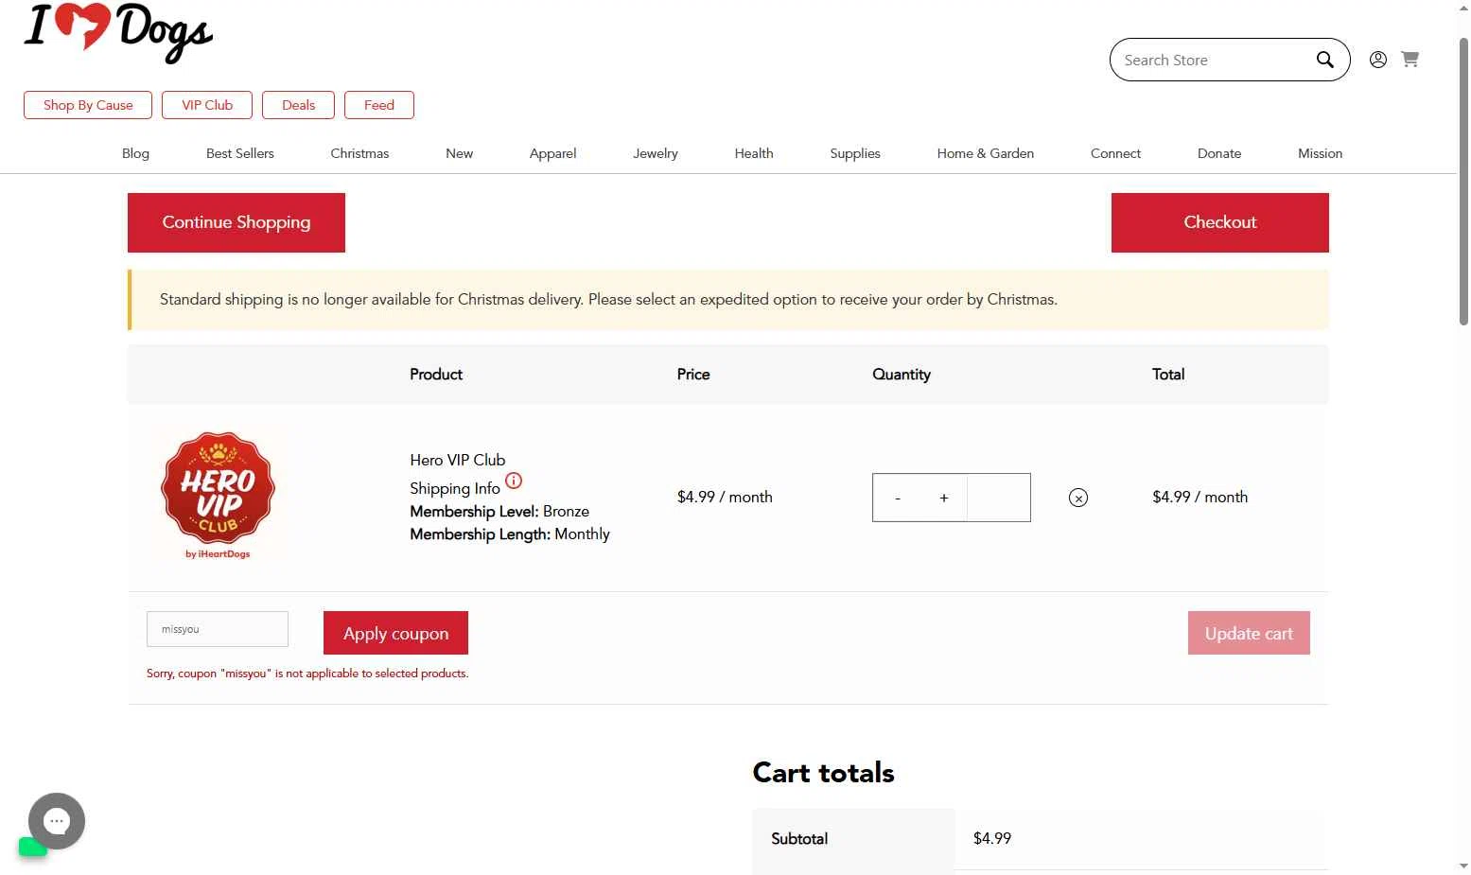
Task: Click the I Love Dogs logo
Action: point(118,31)
